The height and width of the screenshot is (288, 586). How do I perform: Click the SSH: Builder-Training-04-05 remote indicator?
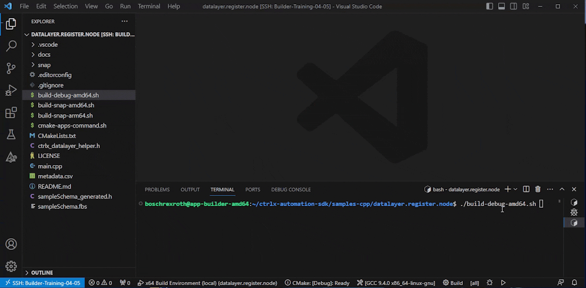(42, 283)
